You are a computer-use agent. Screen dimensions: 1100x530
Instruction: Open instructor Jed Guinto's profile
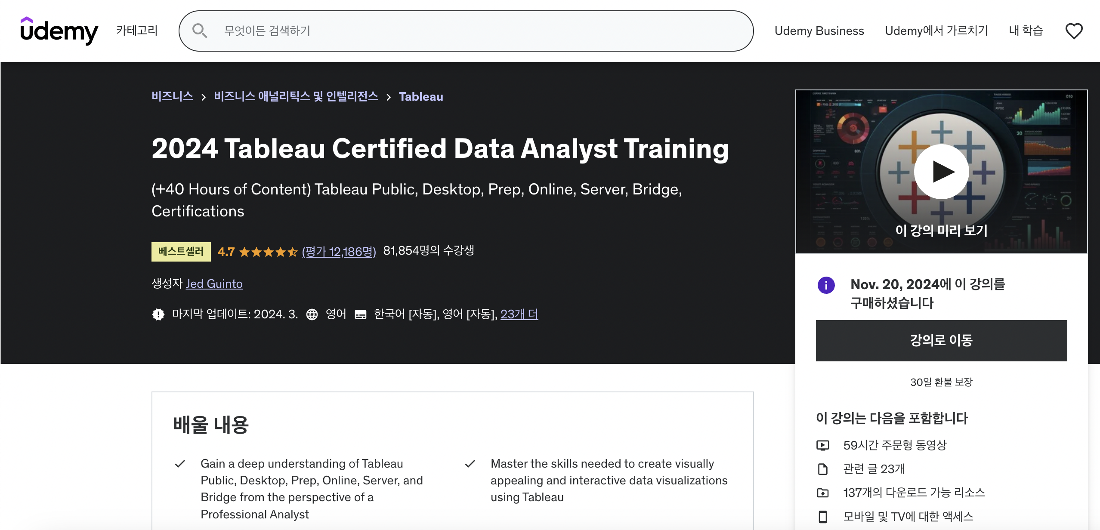tap(214, 284)
